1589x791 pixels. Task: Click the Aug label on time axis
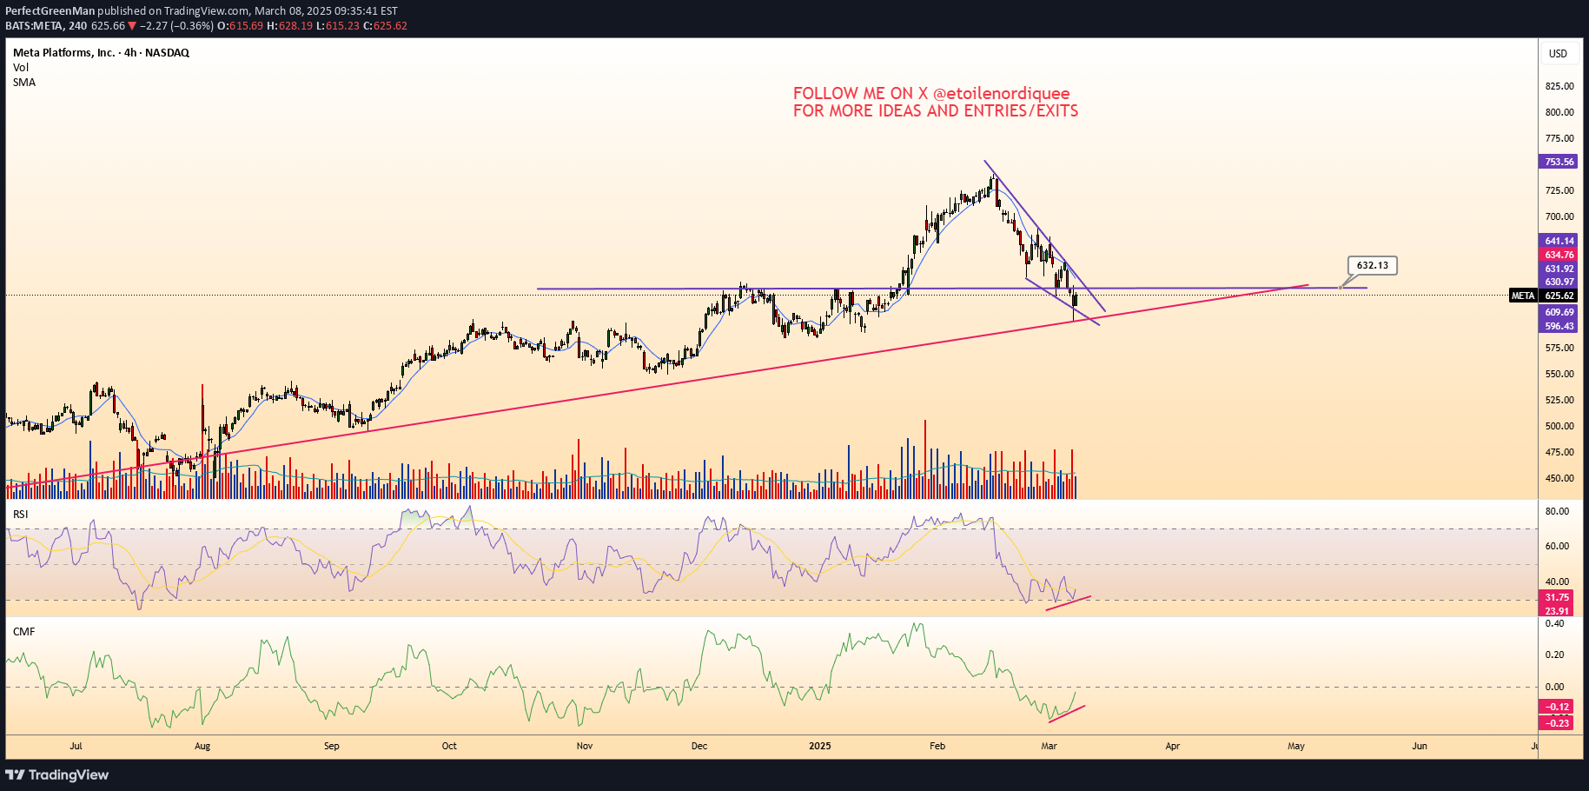pyautogui.click(x=202, y=746)
